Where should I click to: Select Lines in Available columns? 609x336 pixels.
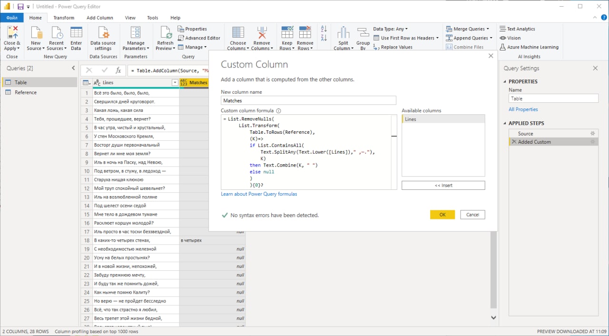(443, 119)
